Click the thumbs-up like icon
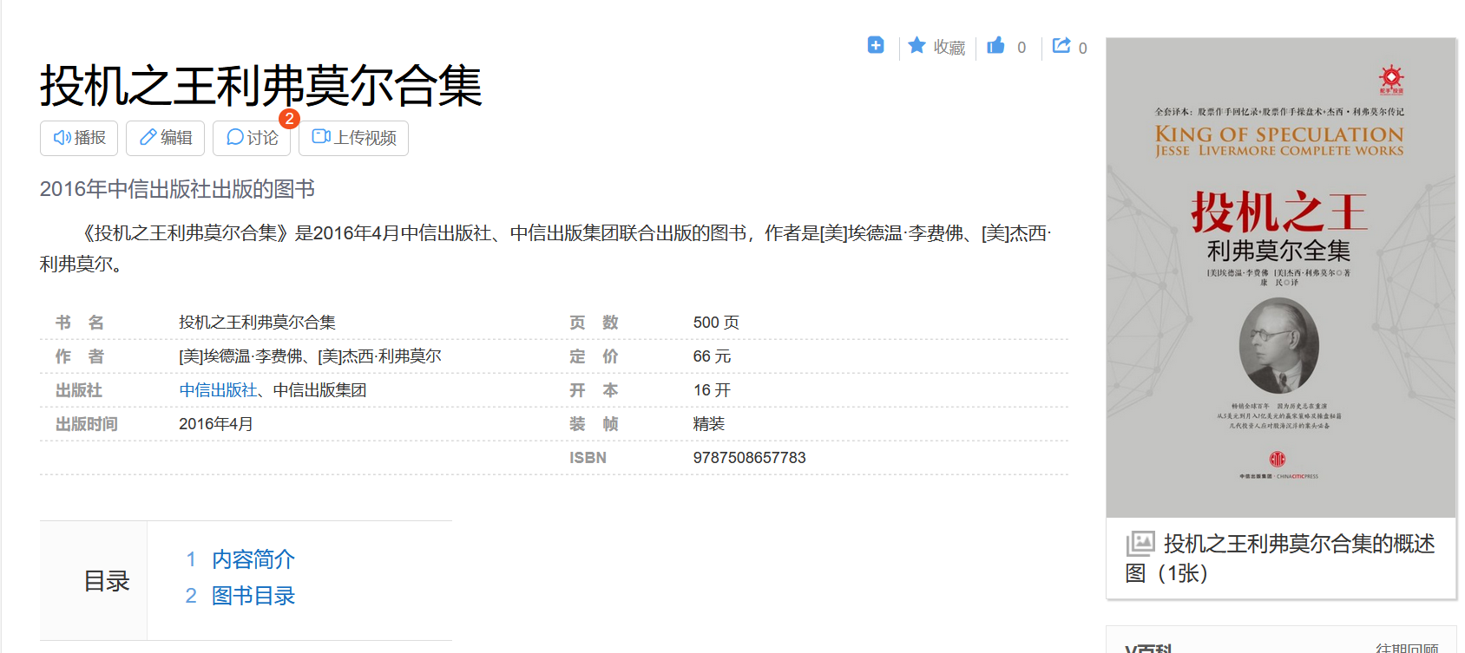 coord(995,45)
